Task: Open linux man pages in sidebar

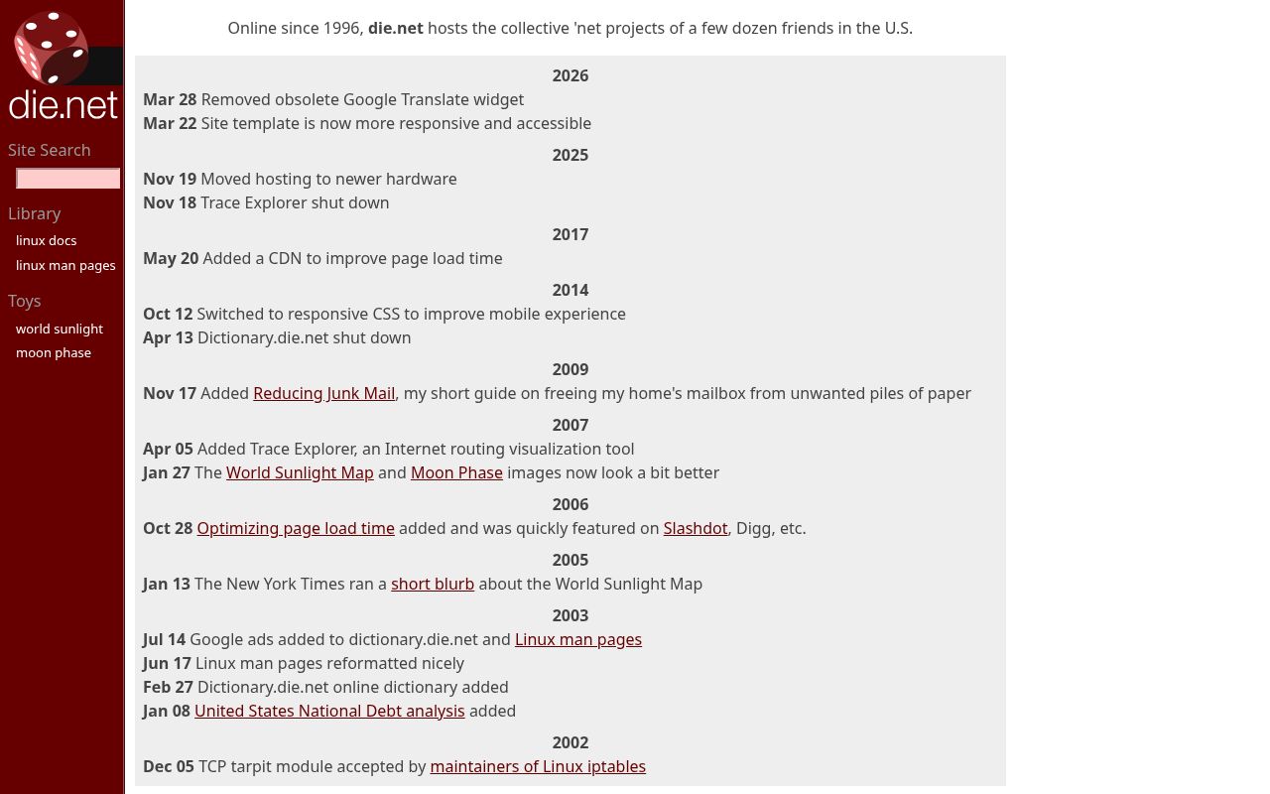Action: coord(65,265)
